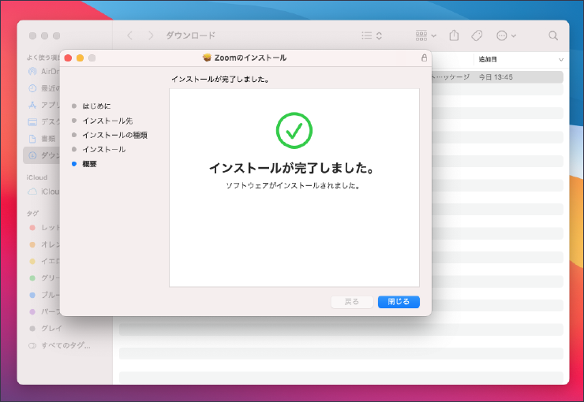This screenshot has width=584, height=402.
Task: Select the yellow tag in Finder sidebar
Action: [x=43, y=261]
